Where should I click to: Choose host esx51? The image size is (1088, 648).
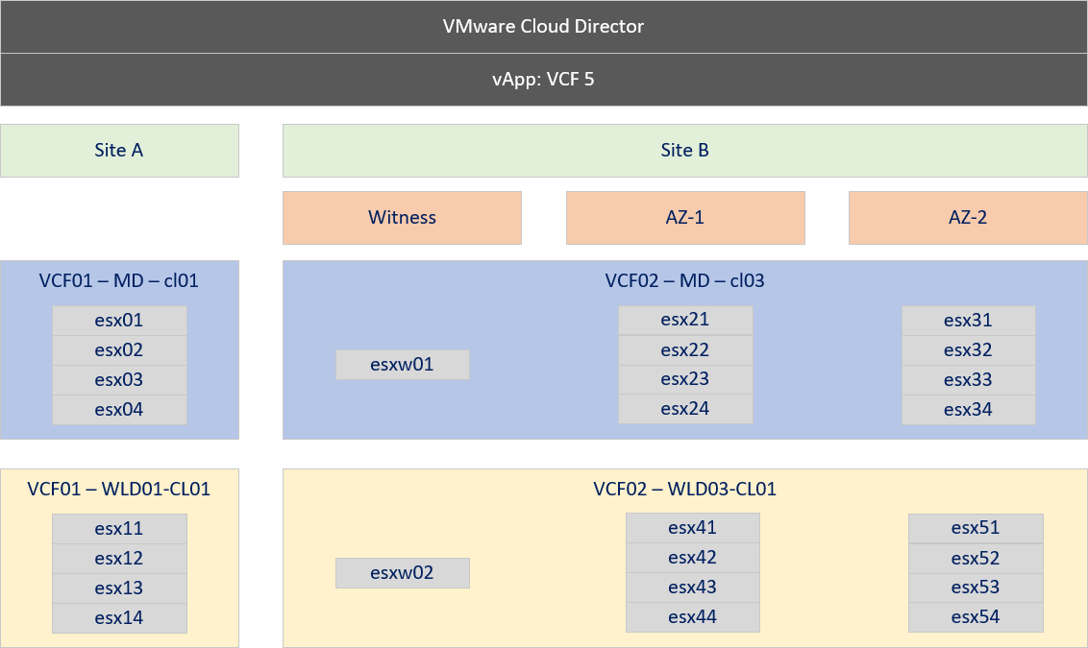976,528
